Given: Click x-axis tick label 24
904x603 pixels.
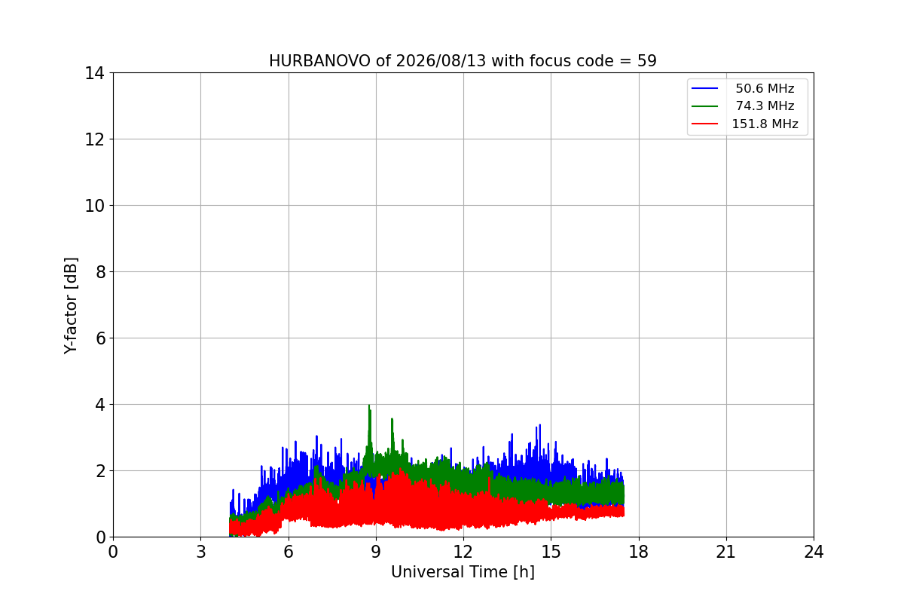Looking at the screenshot, I should pos(814,552).
